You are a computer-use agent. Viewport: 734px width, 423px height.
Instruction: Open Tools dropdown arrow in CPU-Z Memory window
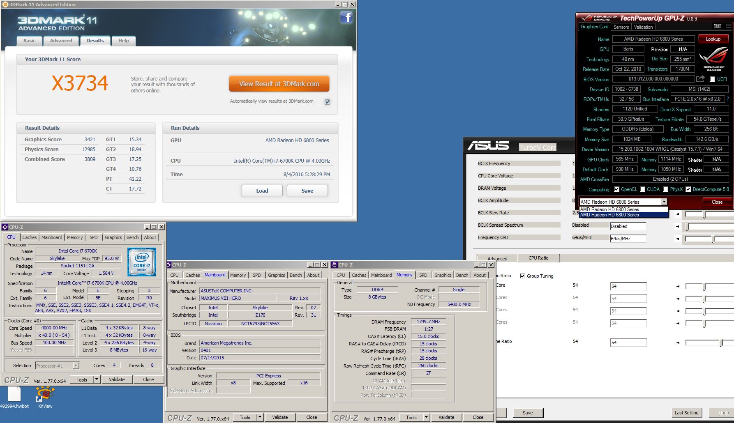click(427, 417)
